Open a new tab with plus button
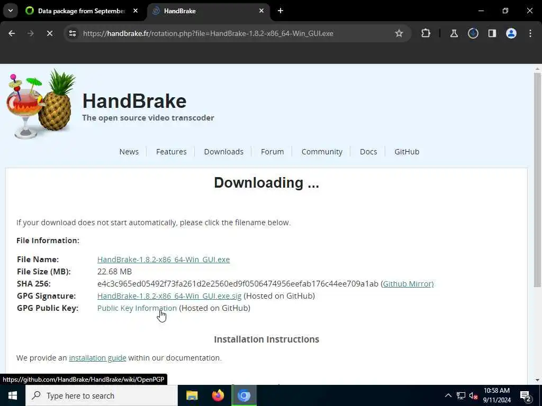The image size is (542, 406). coord(281,11)
